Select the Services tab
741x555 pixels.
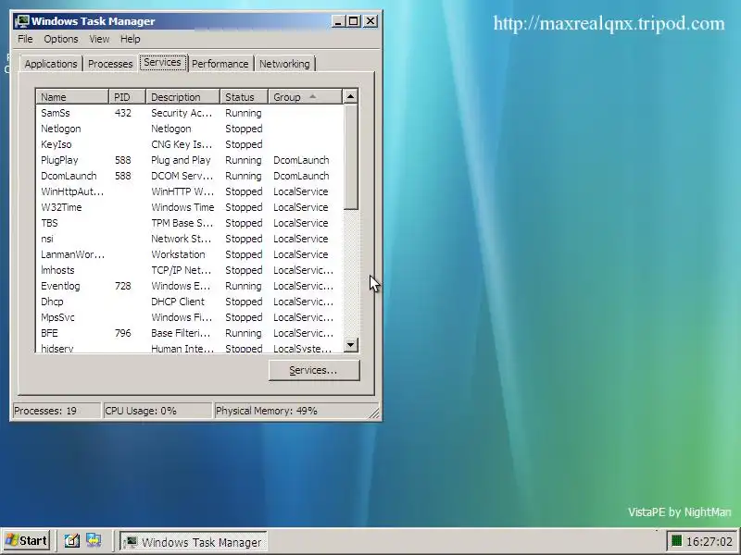[x=163, y=62]
